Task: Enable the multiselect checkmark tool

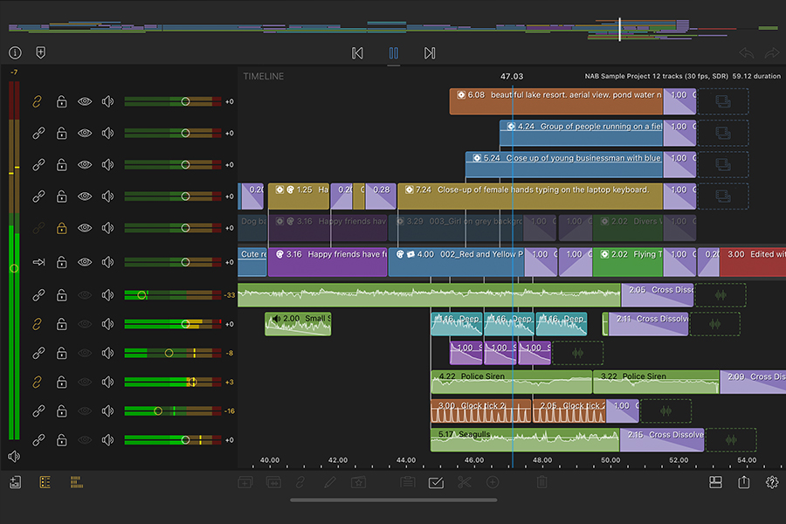Action: [436, 482]
